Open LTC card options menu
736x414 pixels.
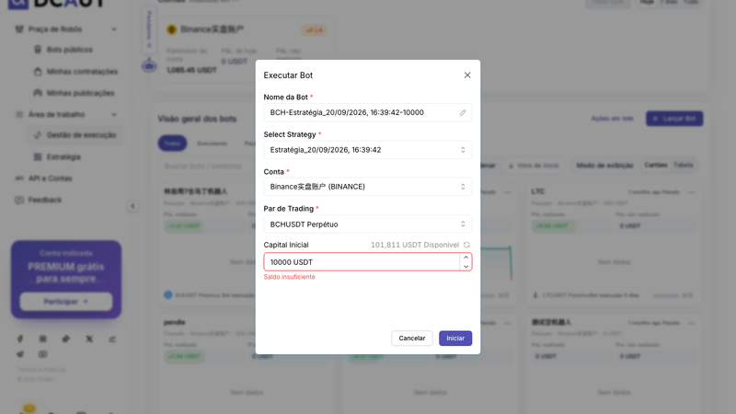(x=692, y=192)
